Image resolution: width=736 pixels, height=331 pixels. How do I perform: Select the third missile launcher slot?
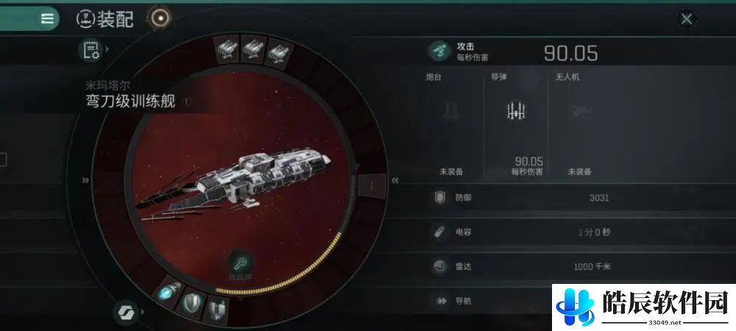279,54
